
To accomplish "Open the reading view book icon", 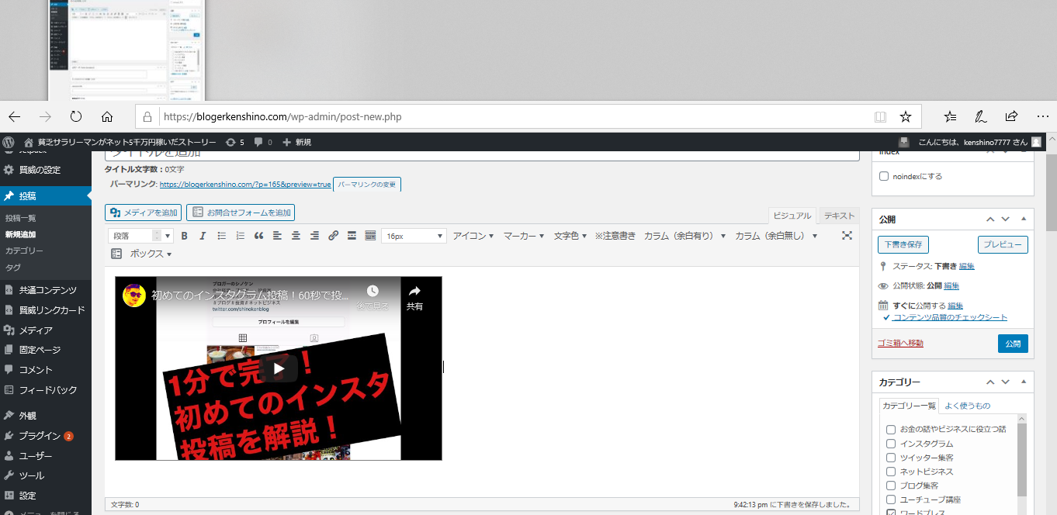I will [880, 117].
